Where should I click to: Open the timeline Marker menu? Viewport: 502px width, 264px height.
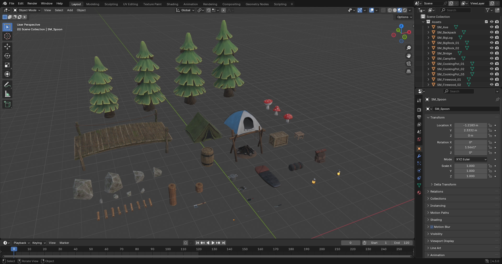point(64,243)
